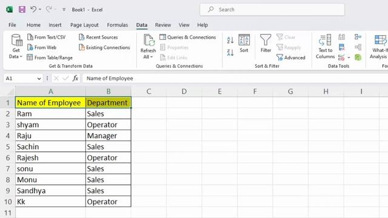
Task: Click the formula bar text field
Action: 235,78
